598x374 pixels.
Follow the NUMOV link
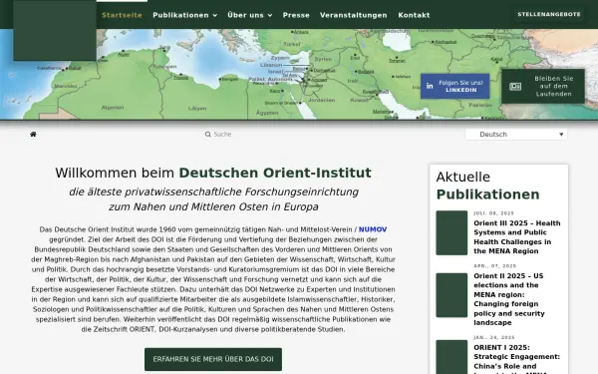coord(373,229)
